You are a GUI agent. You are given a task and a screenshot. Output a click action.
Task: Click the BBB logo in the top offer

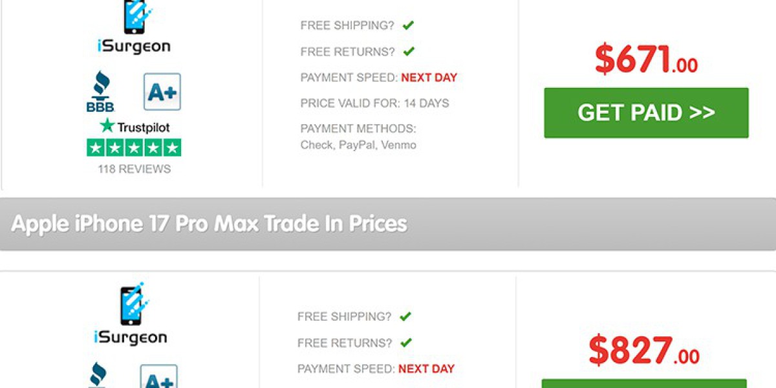[x=99, y=92]
